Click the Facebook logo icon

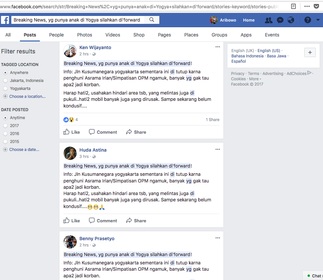pos(5,20)
